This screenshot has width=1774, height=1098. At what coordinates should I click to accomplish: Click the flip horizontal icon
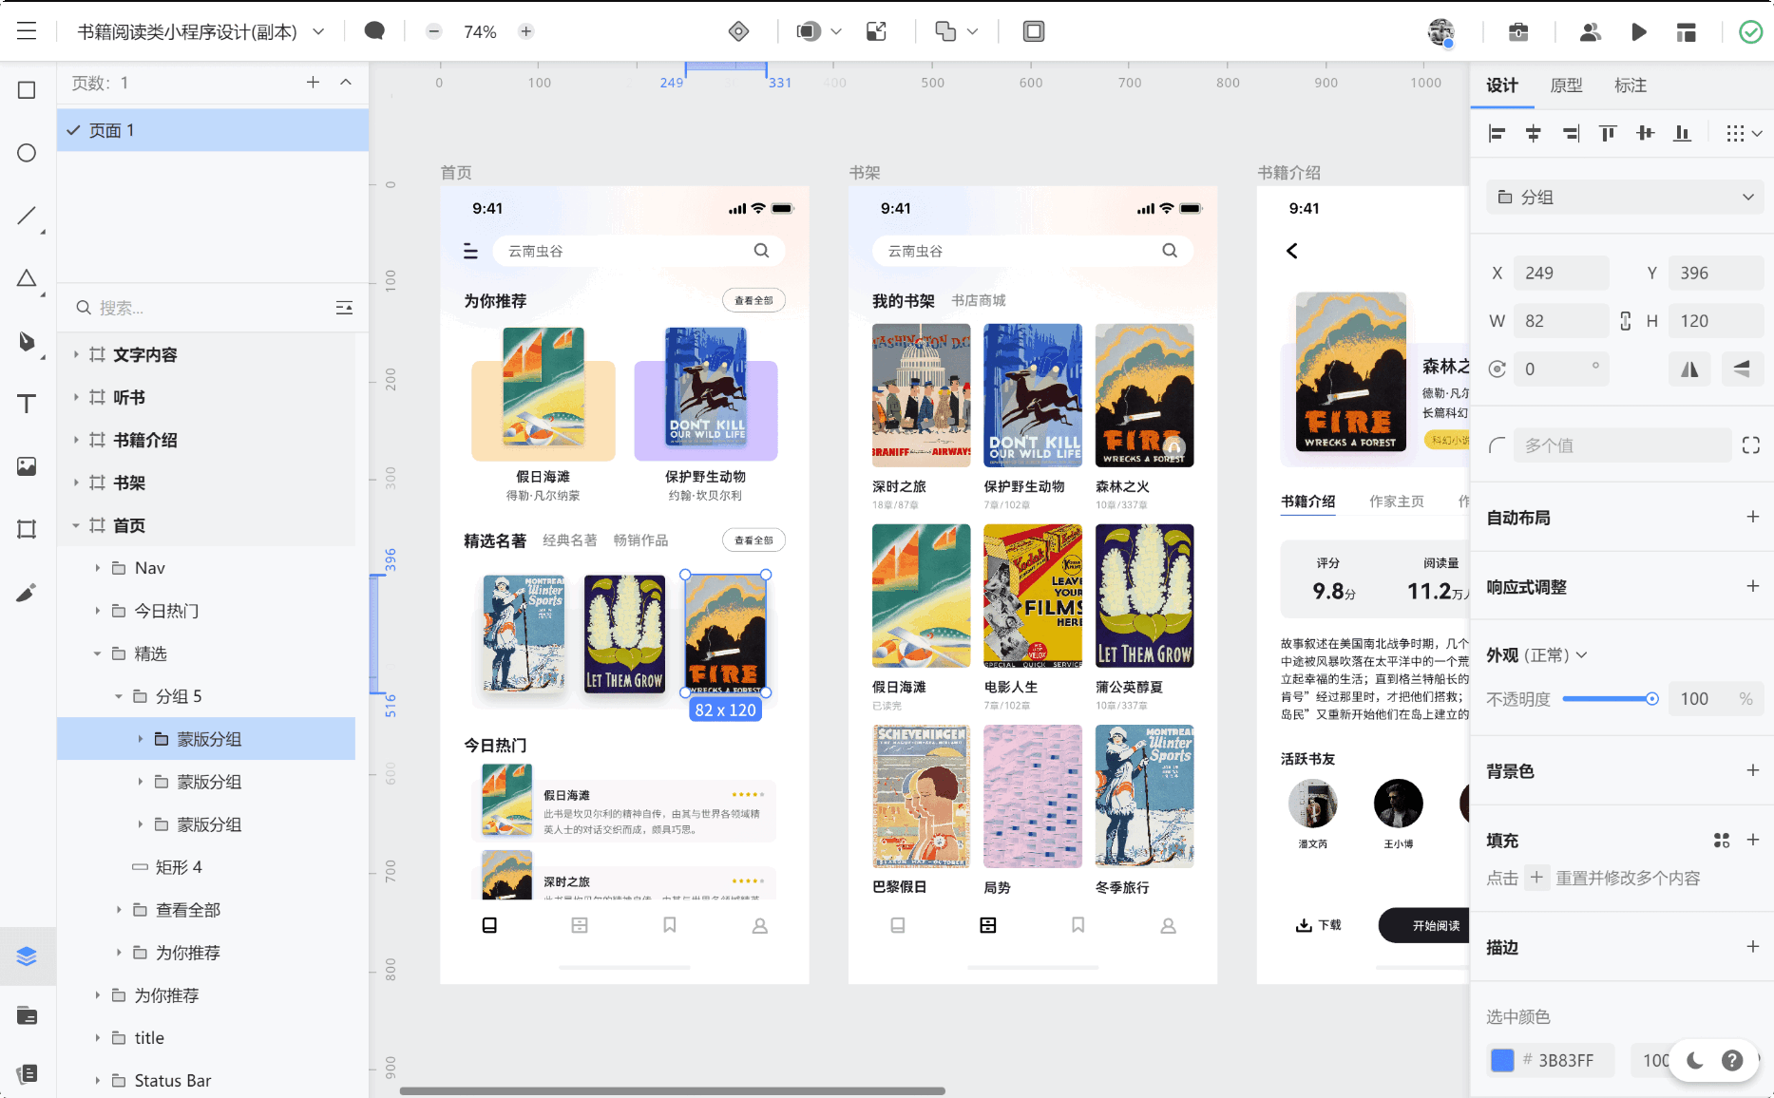[x=1689, y=369]
